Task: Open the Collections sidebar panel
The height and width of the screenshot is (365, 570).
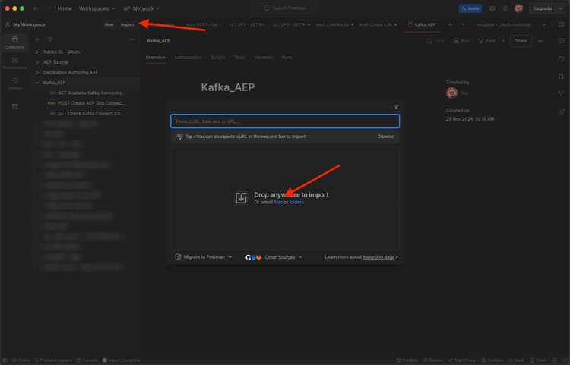Action: (x=15, y=42)
